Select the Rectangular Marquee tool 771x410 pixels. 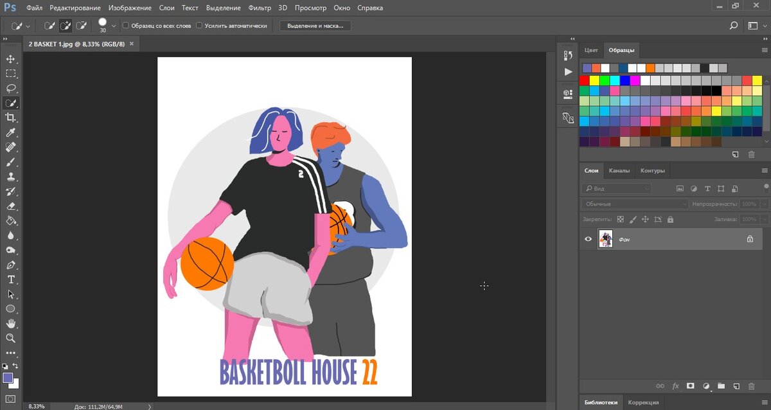coord(11,74)
